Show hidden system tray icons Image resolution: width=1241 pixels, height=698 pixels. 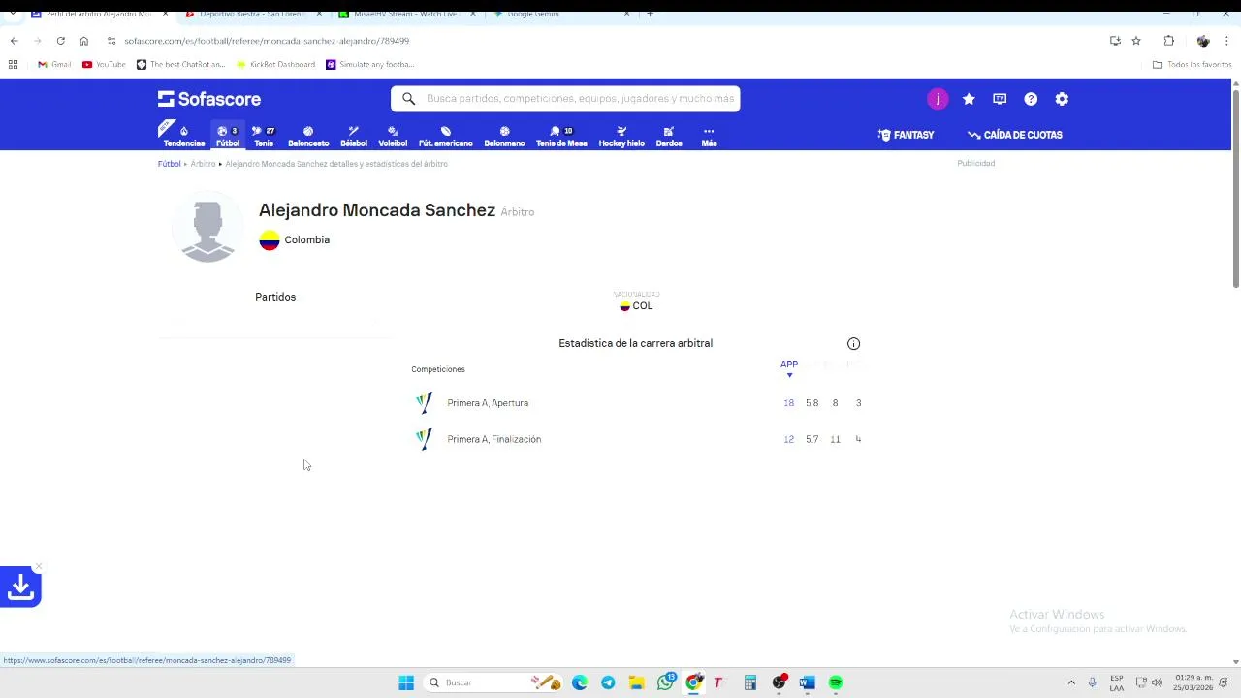click(1071, 682)
